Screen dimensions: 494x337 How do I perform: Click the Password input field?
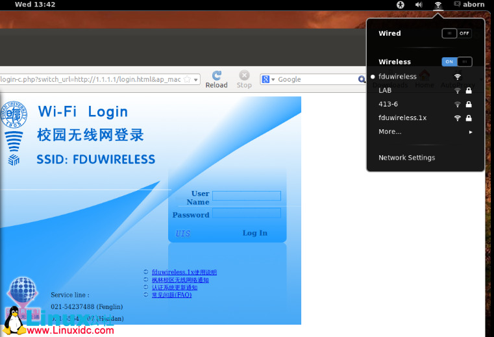pos(246,213)
